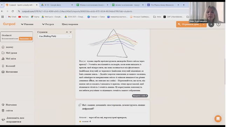Open Карты bookmark

tap(35, 17)
